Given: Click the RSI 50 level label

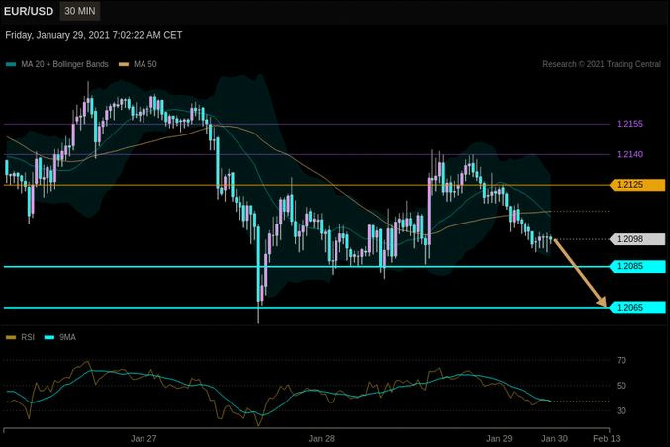Looking at the screenshot, I should [622, 386].
